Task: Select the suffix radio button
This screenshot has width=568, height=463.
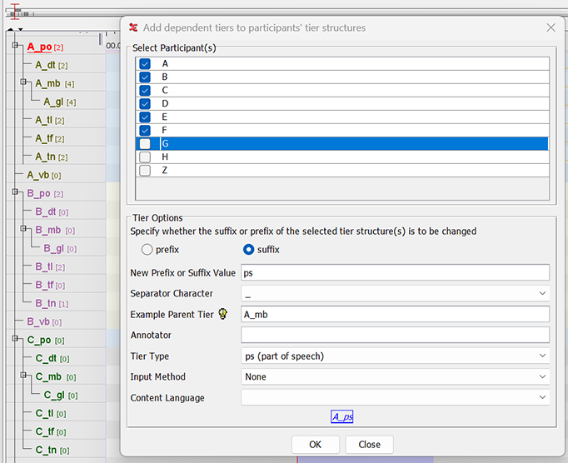Action: click(247, 249)
